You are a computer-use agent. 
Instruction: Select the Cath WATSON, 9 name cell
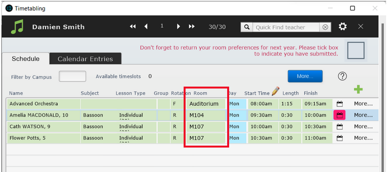(x=43, y=126)
